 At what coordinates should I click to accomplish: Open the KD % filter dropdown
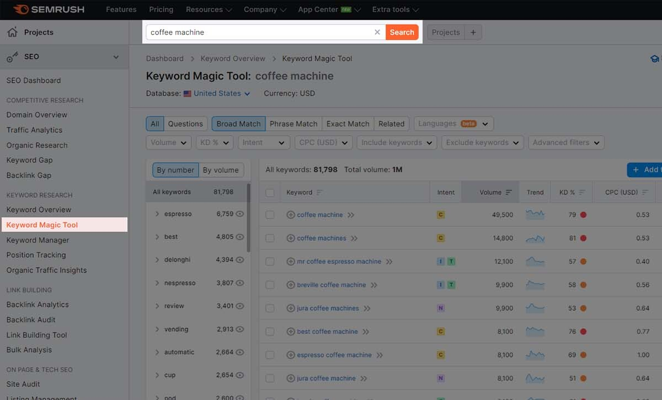[215, 142]
